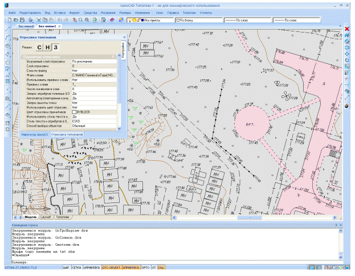Toggle the СЕТКА grid mode
The width and height of the screenshot is (355, 276).
click(x=76, y=267)
